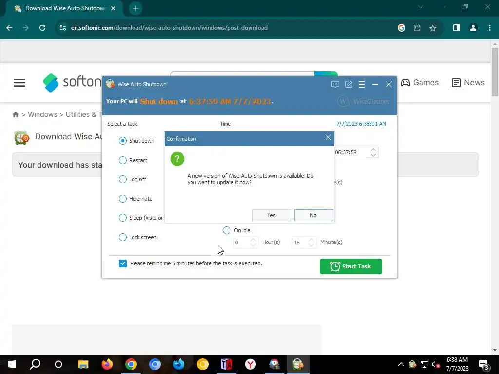Decrease idle Hour(s) with down arrow
This screenshot has width=499, height=374.
(x=253, y=245)
